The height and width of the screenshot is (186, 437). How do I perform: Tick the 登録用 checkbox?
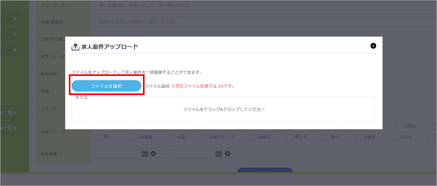point(253,137)
